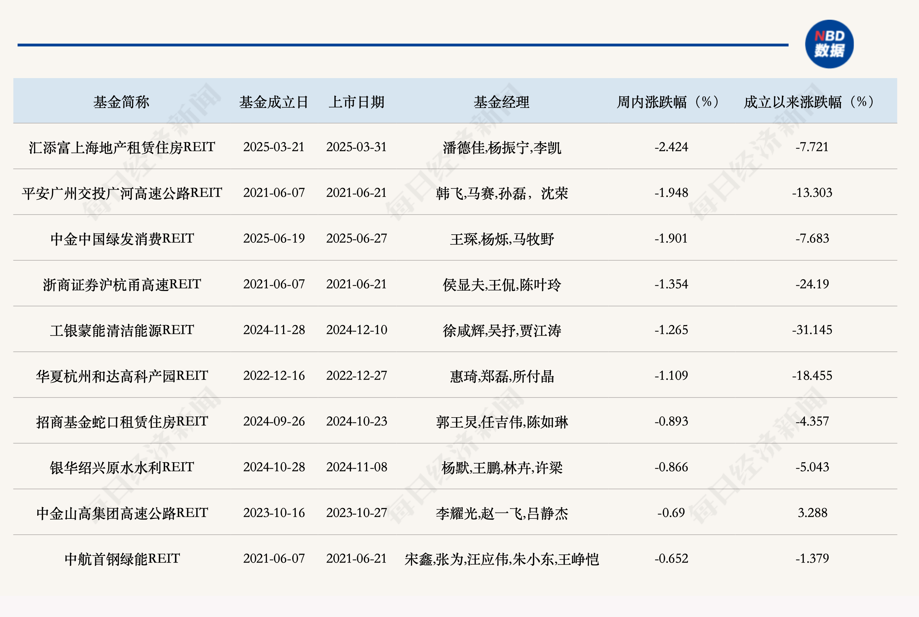Click manager cell 李耀光,赵一飞,吕静杰
This screenshot has width=919, height=617.
(502, 513)
